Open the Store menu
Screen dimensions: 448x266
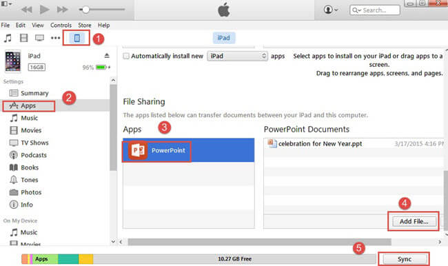tap(85, 25)
